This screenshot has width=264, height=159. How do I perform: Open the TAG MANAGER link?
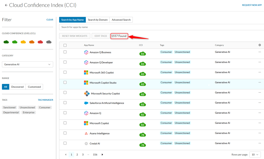[x=46, y=100]
